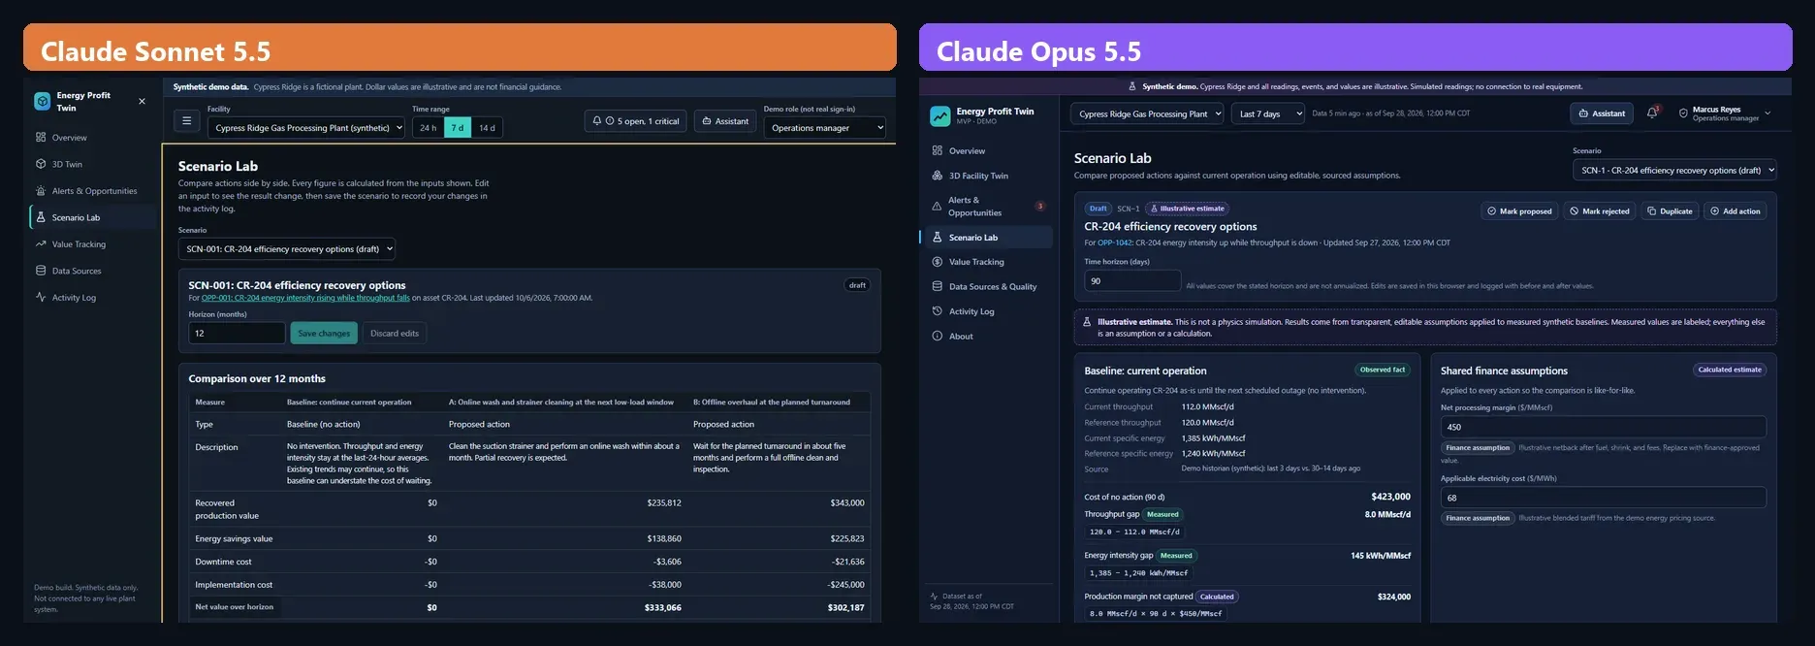Click Observed fact badge

(x=1382, y=370)
